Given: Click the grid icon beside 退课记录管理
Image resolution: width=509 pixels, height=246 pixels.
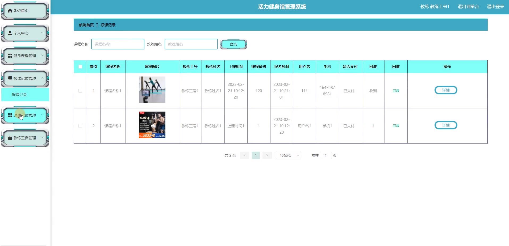Looking at the screenshot, I should 10,115.
